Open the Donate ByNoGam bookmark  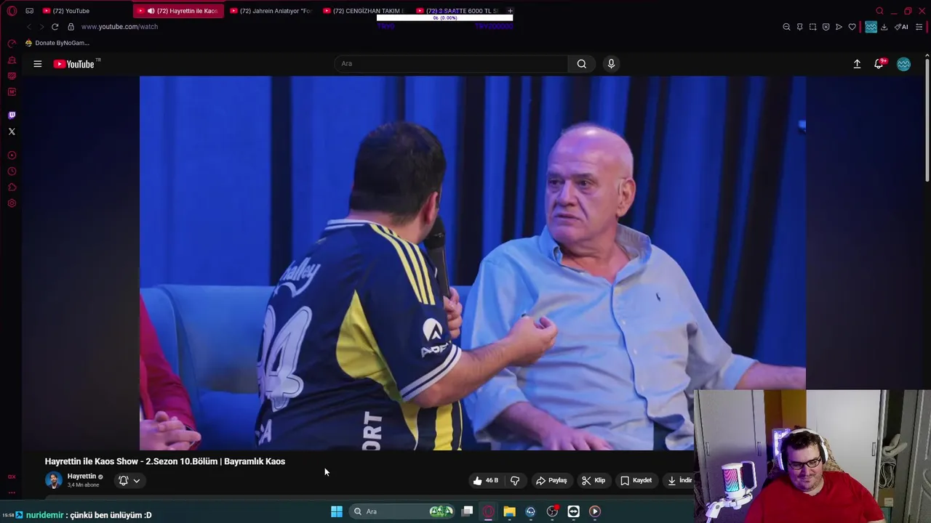pos(57,43)
